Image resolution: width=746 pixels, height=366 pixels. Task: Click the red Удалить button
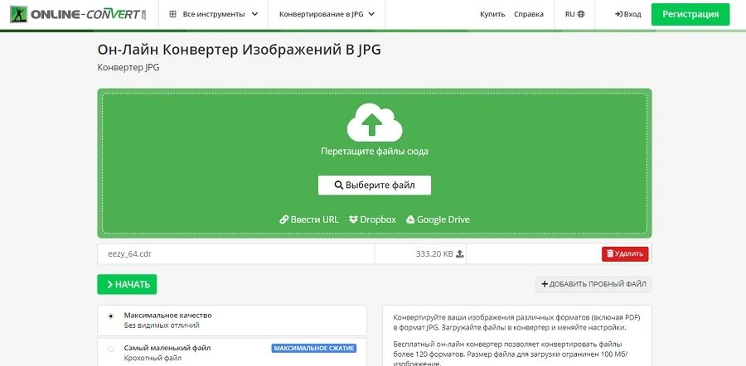point(625,254)
